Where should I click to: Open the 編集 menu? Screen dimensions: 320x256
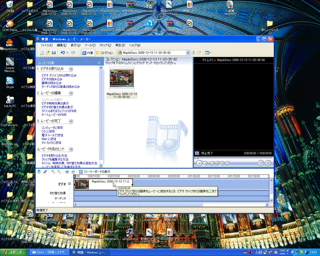click(x=61, y=45)
